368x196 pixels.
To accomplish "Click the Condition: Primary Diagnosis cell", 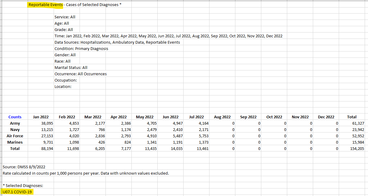I will click(x=81, y=48).
